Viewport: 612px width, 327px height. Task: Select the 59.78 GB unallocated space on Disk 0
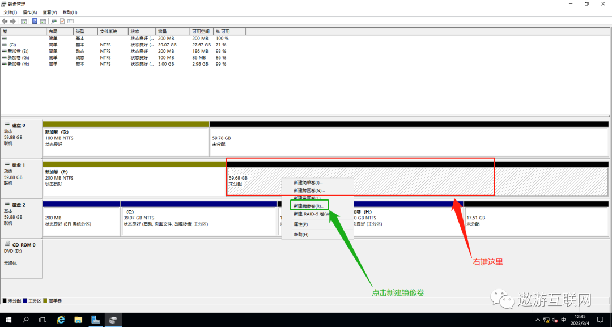[x=410, y=138]
